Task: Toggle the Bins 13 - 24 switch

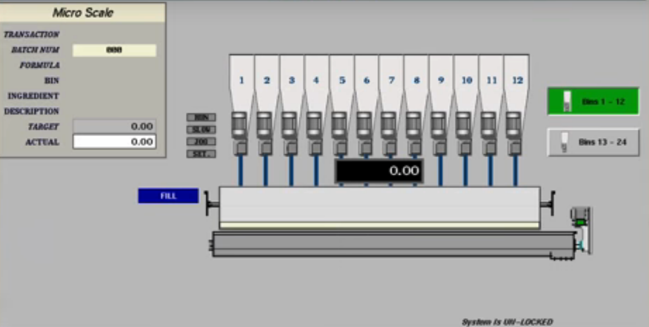Action: (593, 142)
